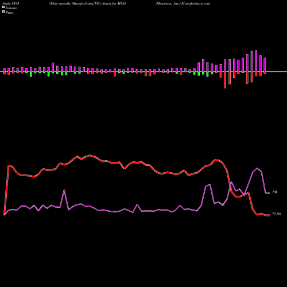This screenshot has width=287, height=287.
Task: Click the peak of the red price line
Action: pos(90,155)
